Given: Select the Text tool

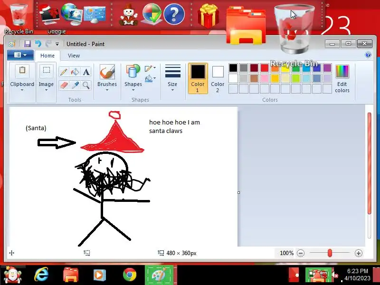Looking at the screenshot, I should [x=86, y=72].
